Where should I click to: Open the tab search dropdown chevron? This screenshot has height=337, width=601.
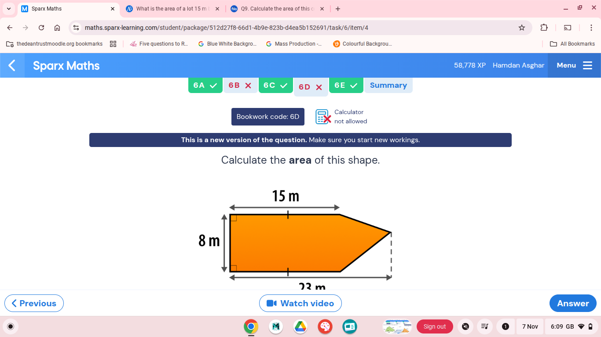pyautogui.click(x=8, y=8)
